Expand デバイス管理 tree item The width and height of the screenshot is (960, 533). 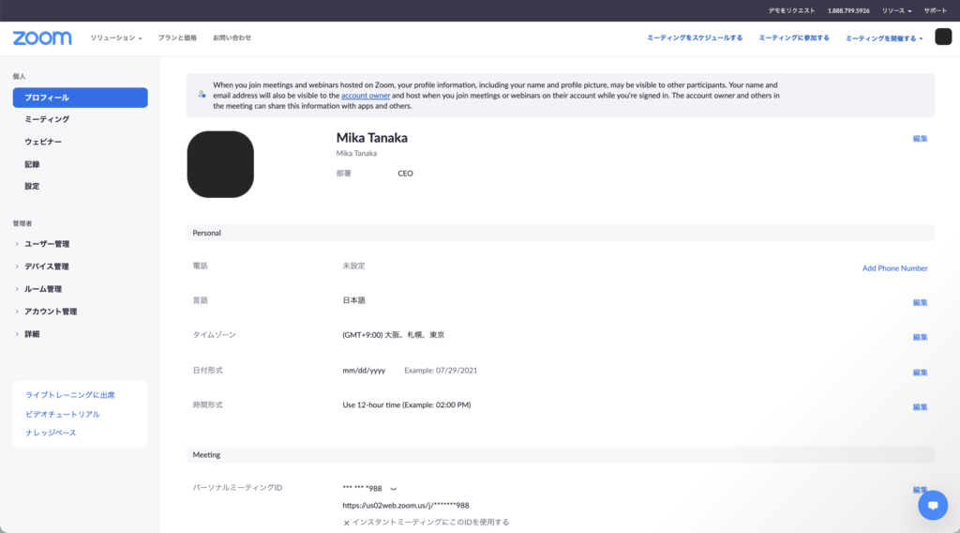(46, 266)
